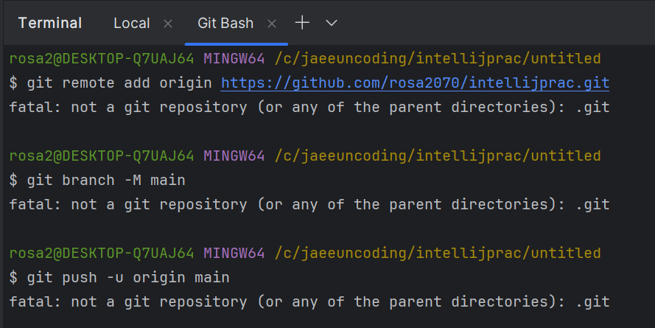Switch to the Local terminal tab
Viewport: 655px width, 328px height.
click(x=132, y=23)
